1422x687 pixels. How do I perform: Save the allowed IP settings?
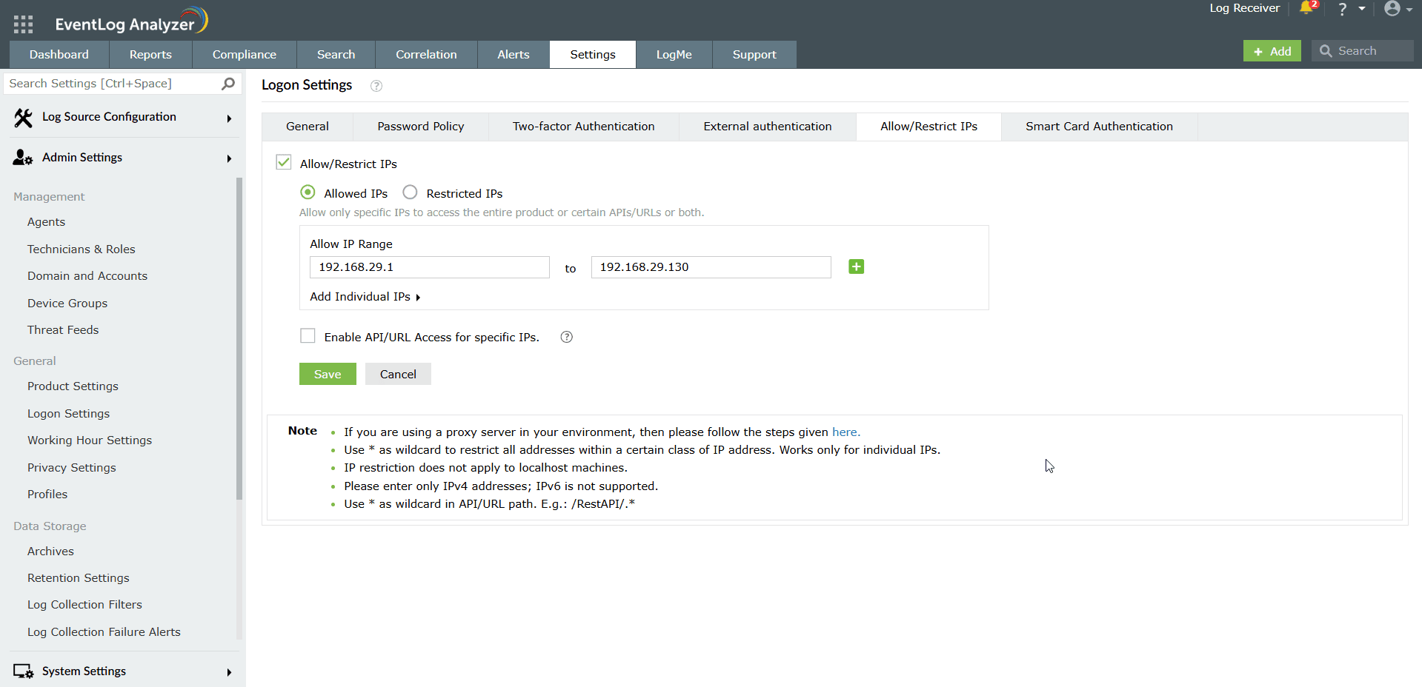click(328, 374)
